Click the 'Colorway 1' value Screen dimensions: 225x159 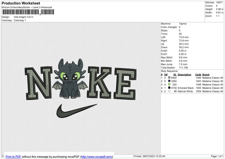click(x=20, y=20)
